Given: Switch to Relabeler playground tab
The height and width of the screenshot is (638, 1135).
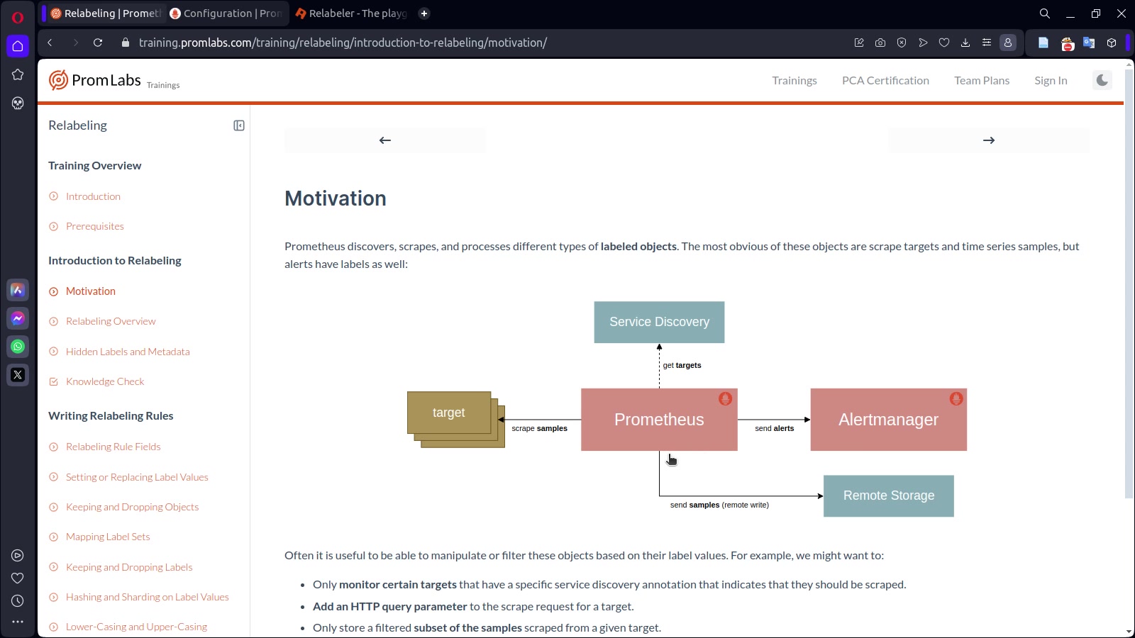Looking at the screenshot, I should [350, 13].
